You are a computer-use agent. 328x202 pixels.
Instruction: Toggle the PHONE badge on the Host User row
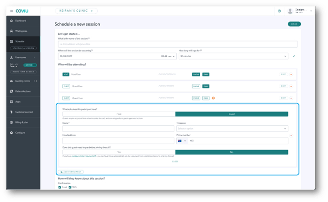pos(196,74)
